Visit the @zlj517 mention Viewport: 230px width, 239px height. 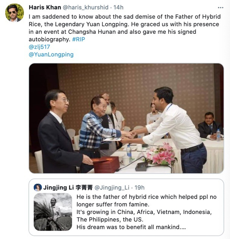(39, 47)
